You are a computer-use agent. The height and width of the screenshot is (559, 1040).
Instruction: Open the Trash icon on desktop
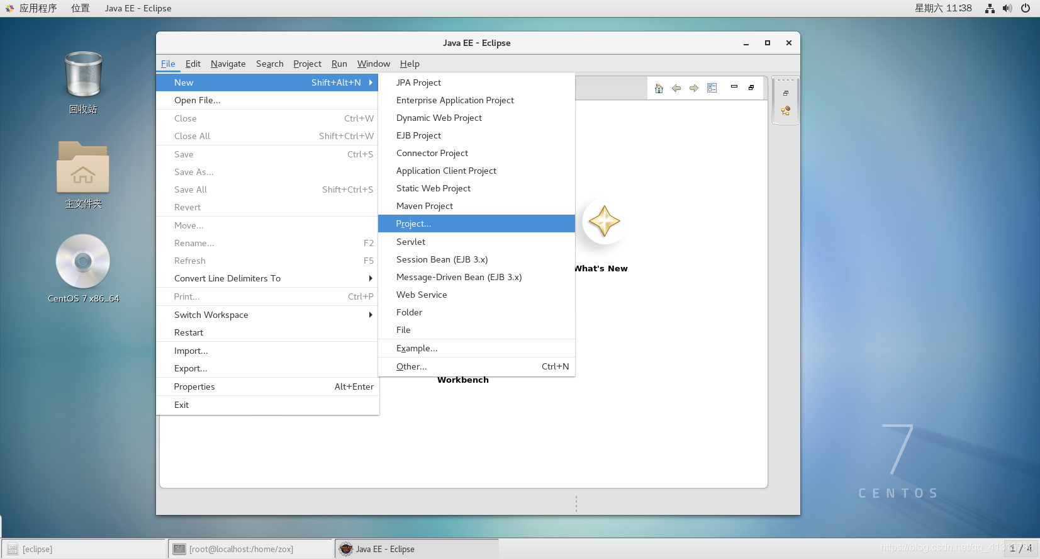[83, 75]
